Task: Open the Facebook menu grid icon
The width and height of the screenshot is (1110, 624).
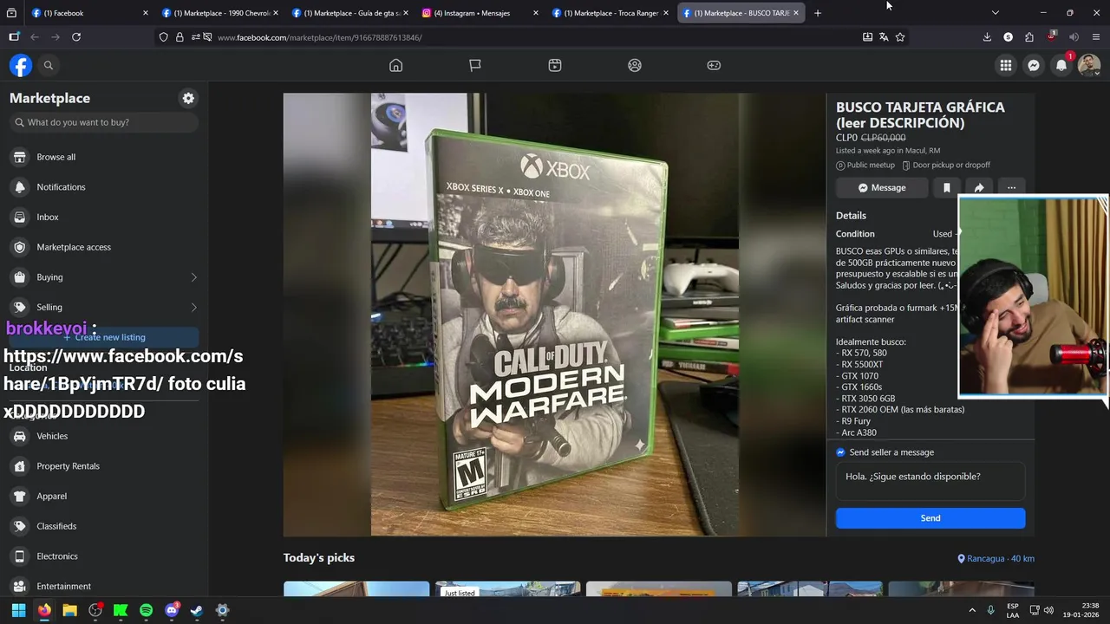Action: pyautogui.click(x=1006, y=65)
